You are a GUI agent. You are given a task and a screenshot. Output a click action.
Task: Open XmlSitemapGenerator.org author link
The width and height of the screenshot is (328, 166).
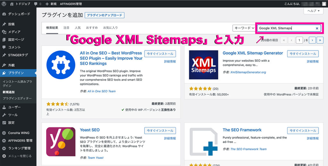(248, 72)
